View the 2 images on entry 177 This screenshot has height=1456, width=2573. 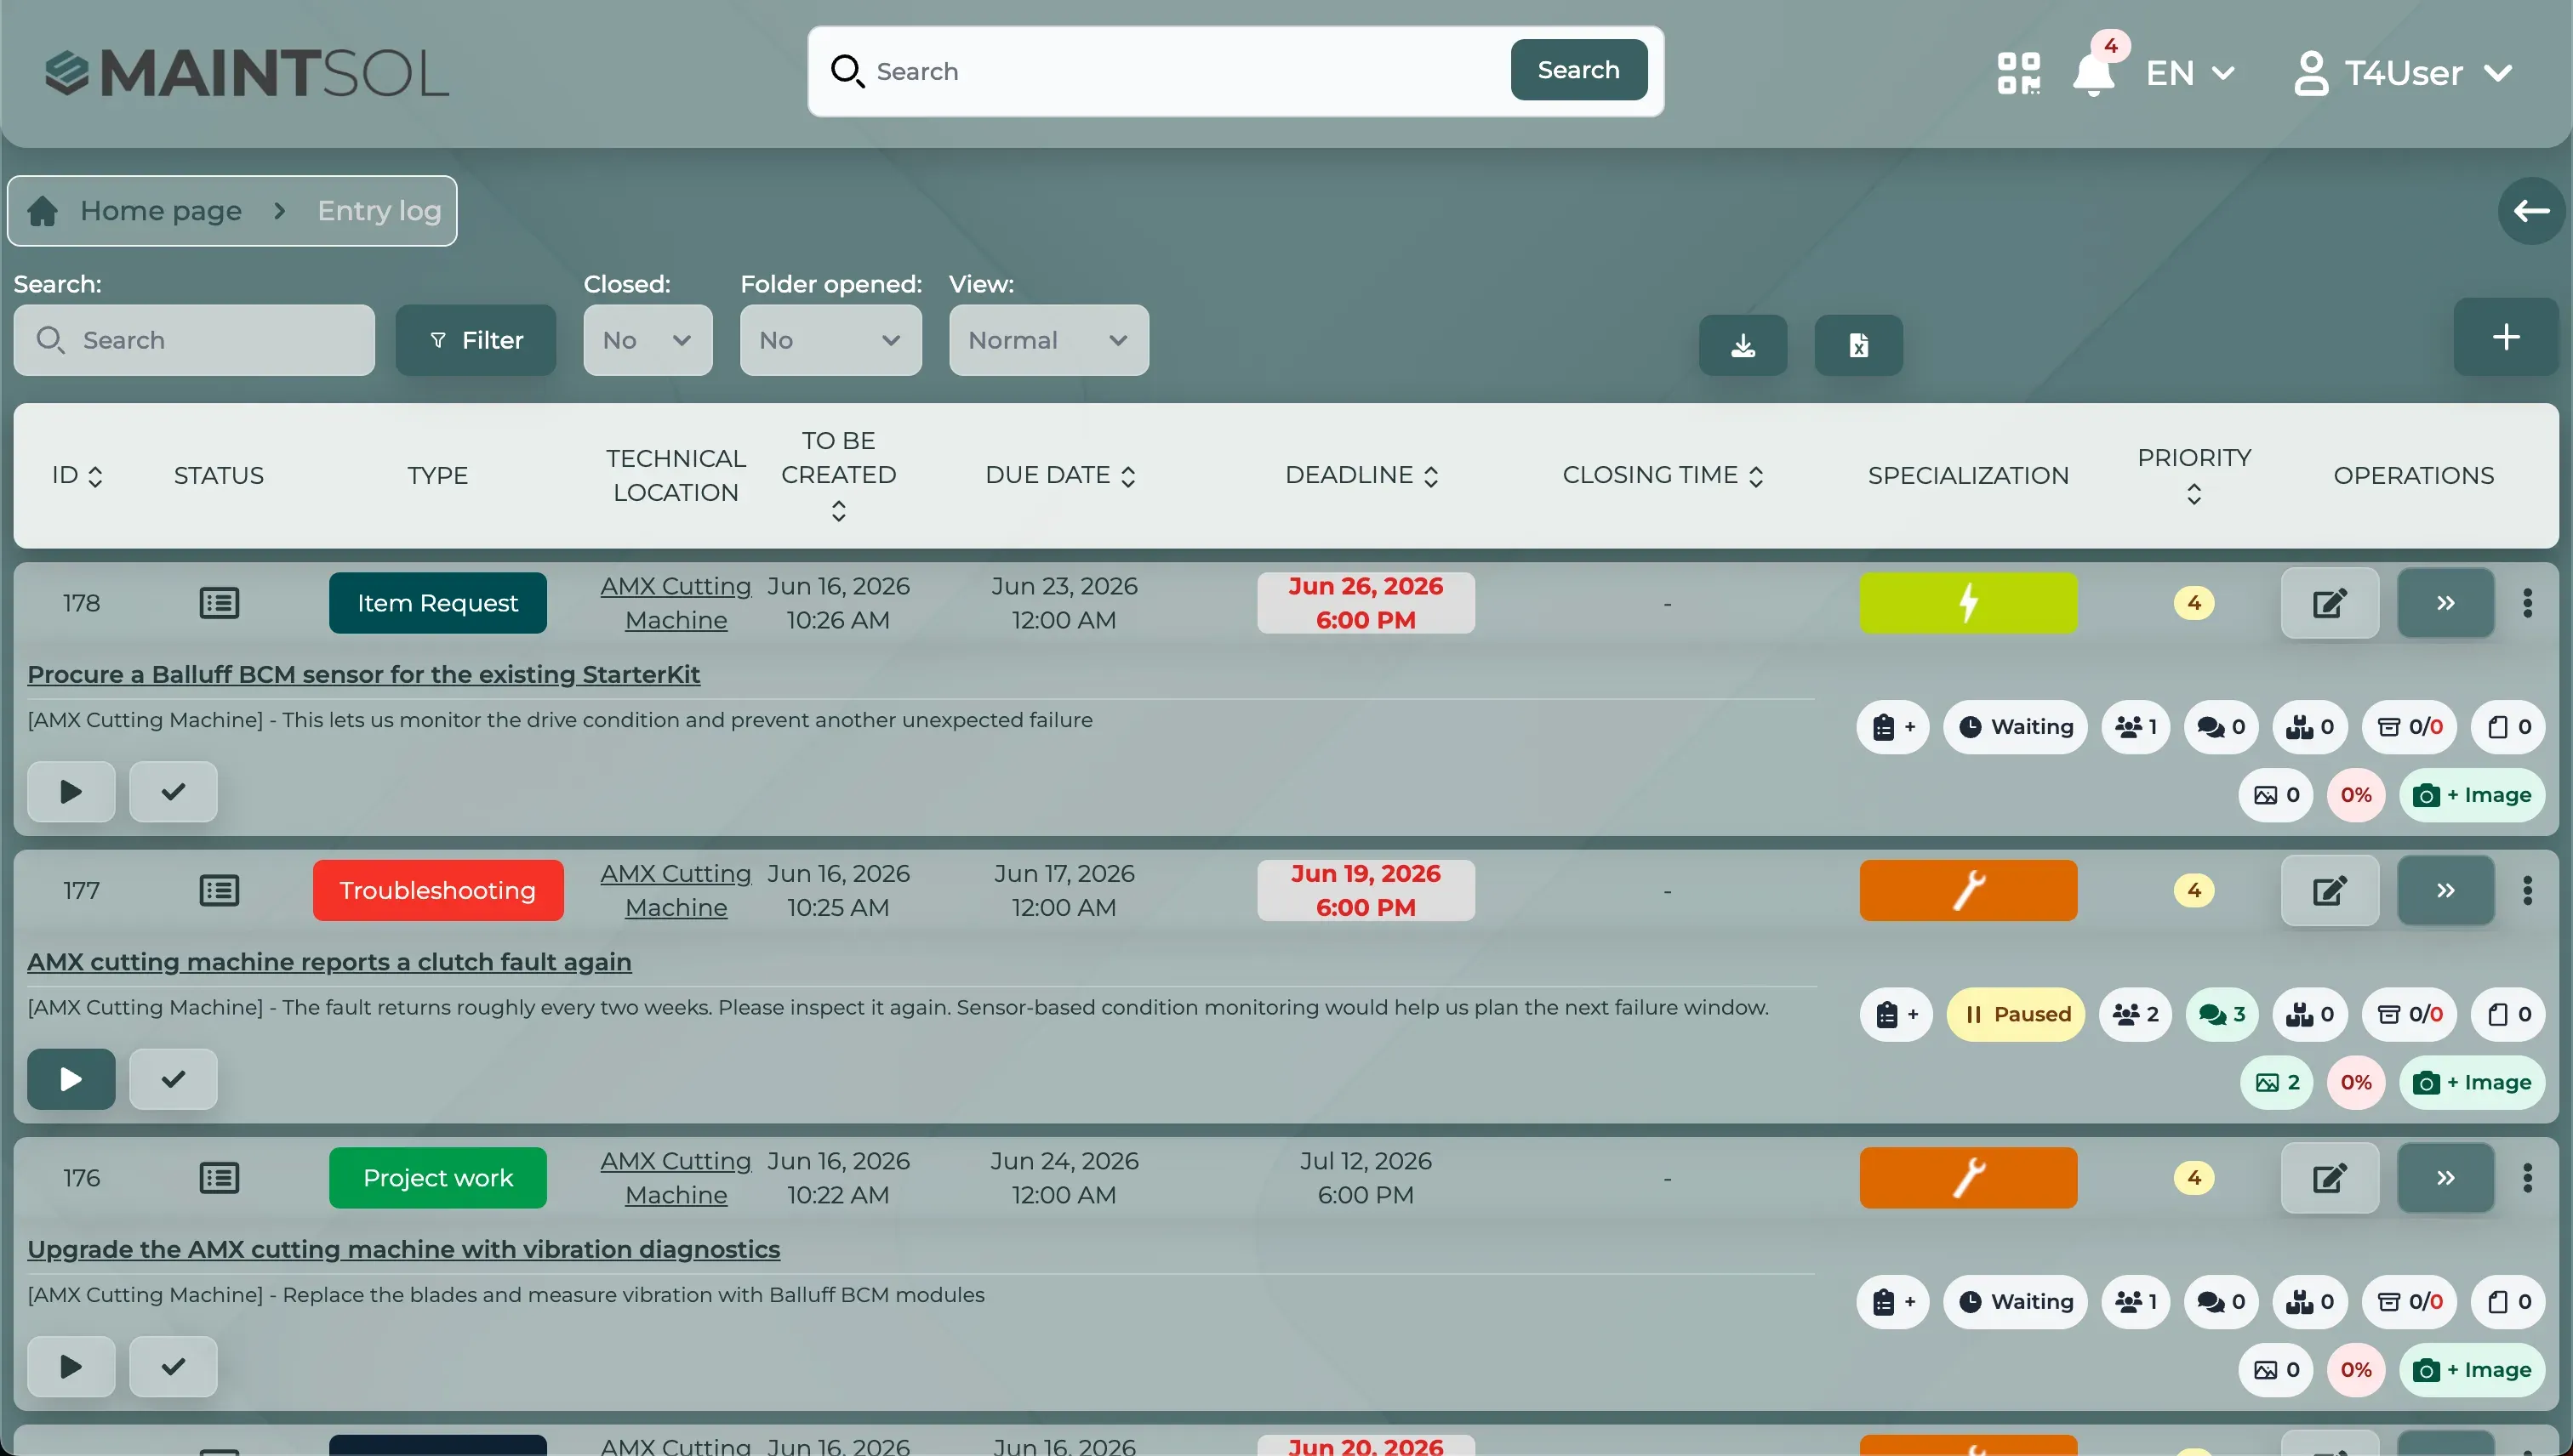pos(2277,1083)
